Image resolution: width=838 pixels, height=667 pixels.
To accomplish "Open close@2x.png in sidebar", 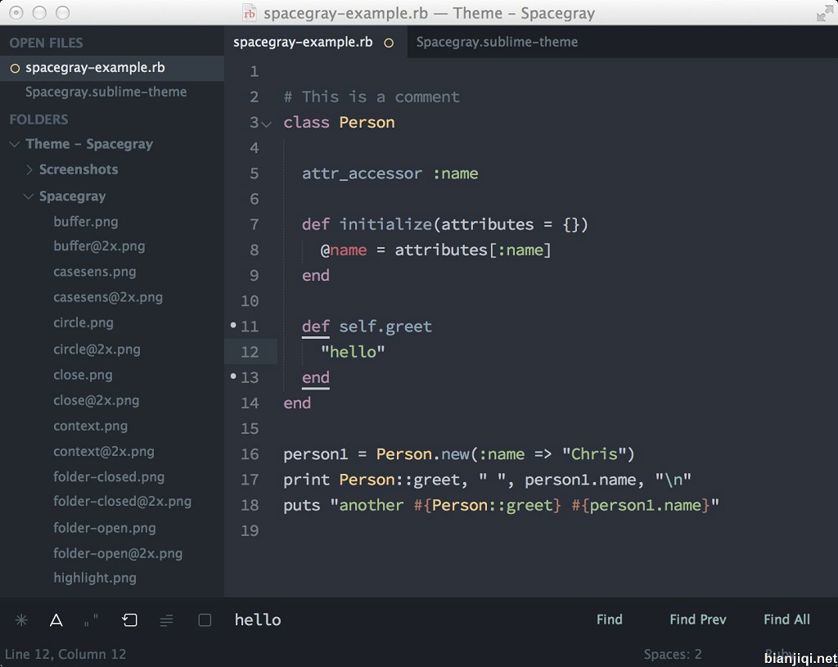I will click(97, 400).
